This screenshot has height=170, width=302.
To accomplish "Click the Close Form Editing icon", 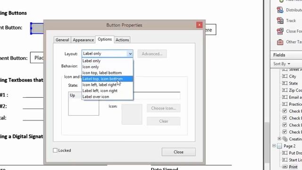I will point(280,31).
